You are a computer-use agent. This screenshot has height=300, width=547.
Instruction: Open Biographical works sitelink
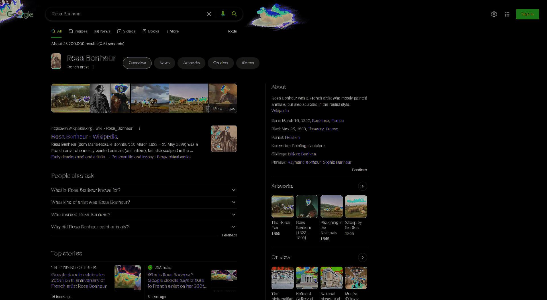click(174, 157)
